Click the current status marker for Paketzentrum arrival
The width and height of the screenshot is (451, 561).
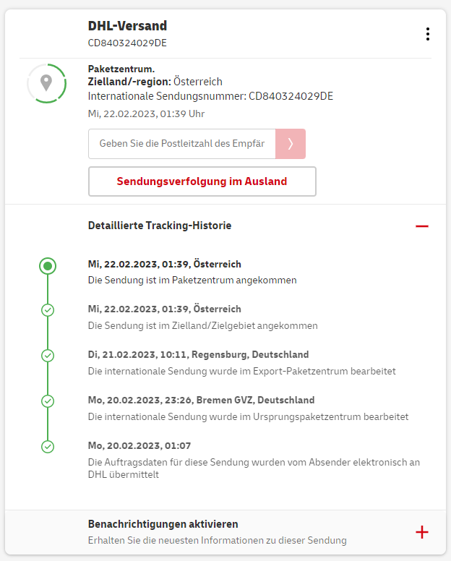(x=48, y=266)
